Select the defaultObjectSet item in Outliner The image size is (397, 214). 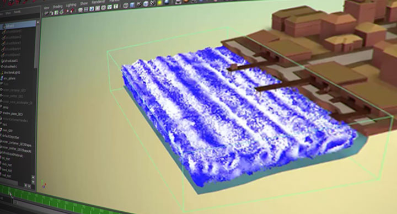[10, 137]
